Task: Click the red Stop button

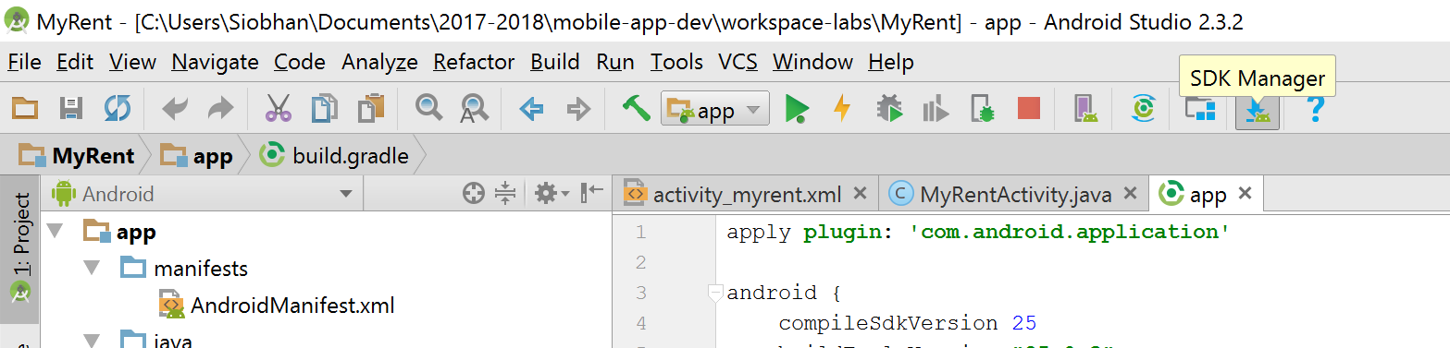Action: [x=1029, y=109]
